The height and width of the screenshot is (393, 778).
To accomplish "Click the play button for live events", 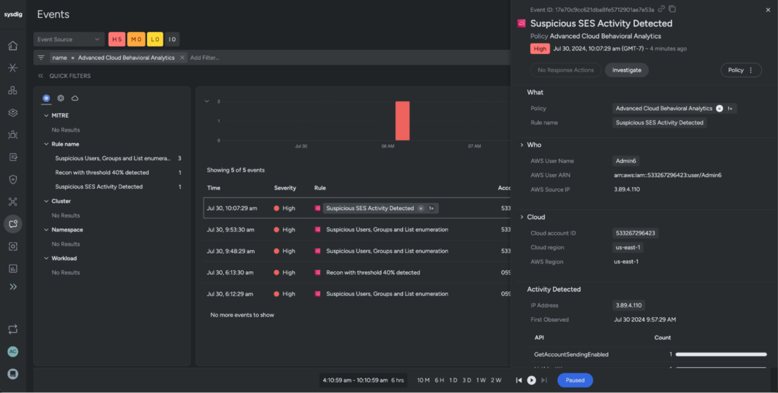I will 531,380.
